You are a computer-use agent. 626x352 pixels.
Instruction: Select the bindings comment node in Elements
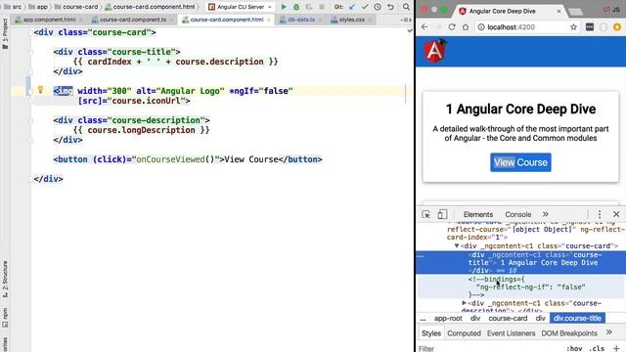(x=520, y=286)
